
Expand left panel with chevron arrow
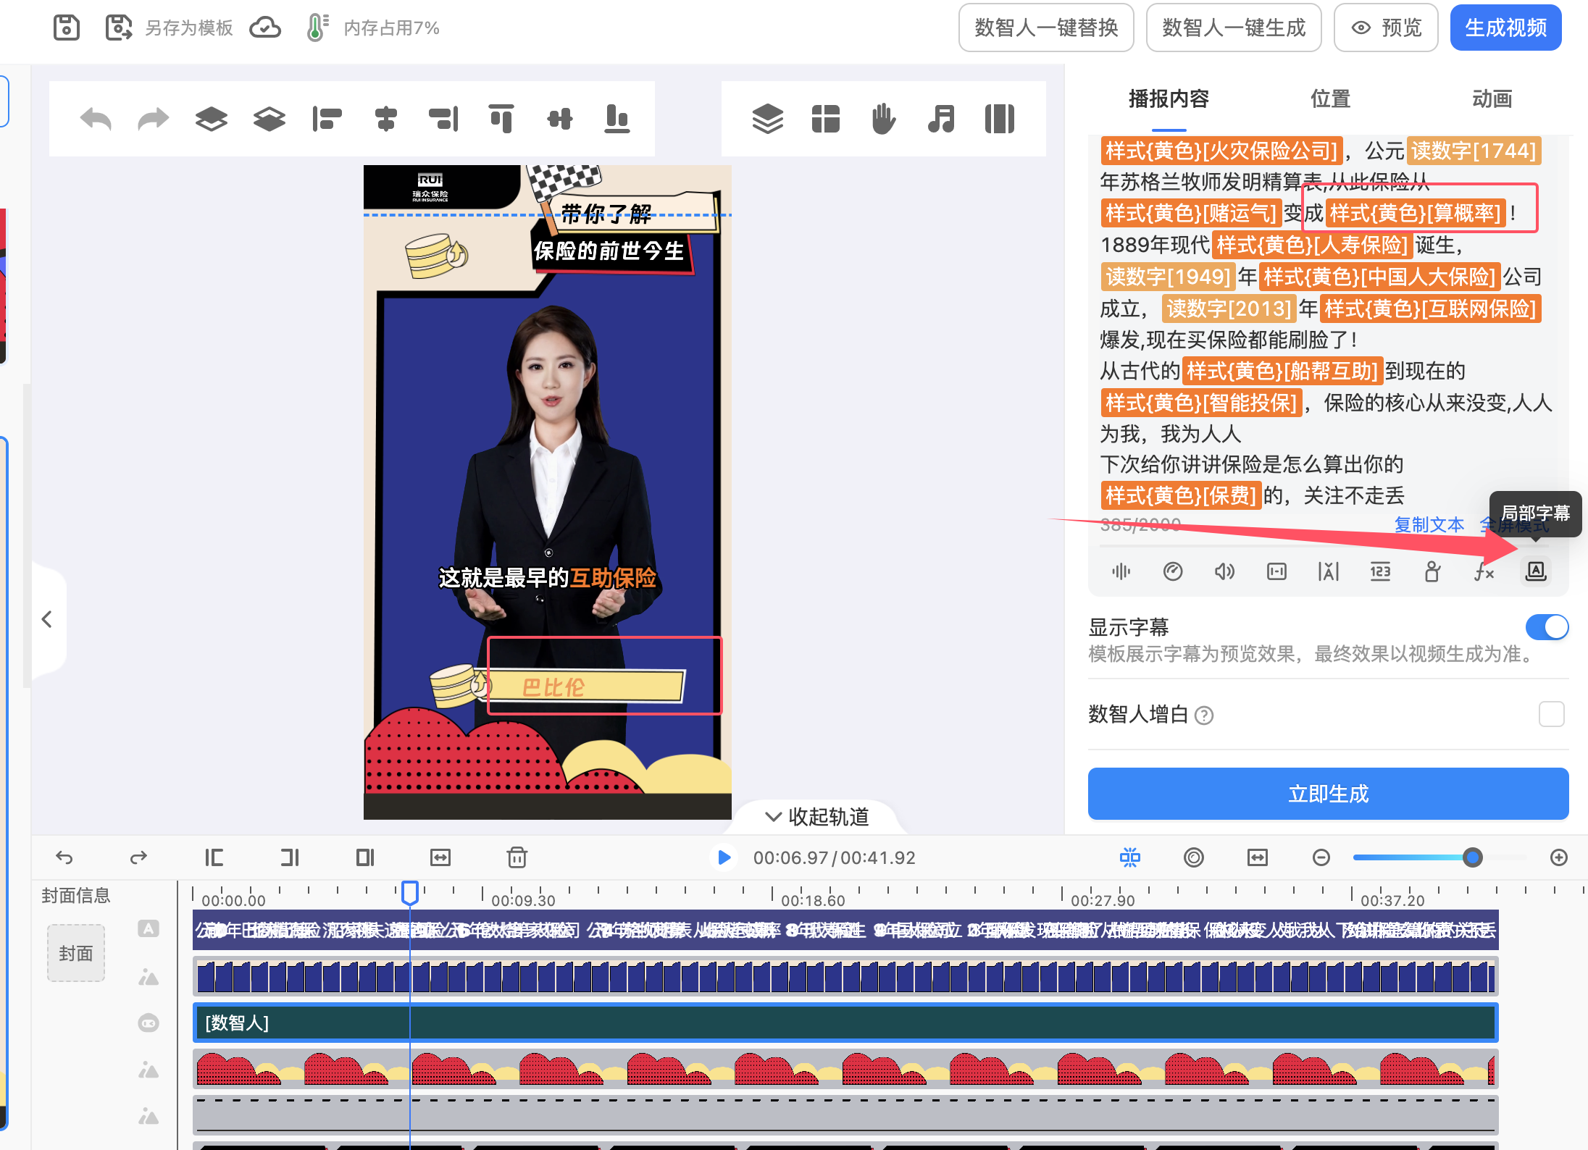click(x=47, y=619)
